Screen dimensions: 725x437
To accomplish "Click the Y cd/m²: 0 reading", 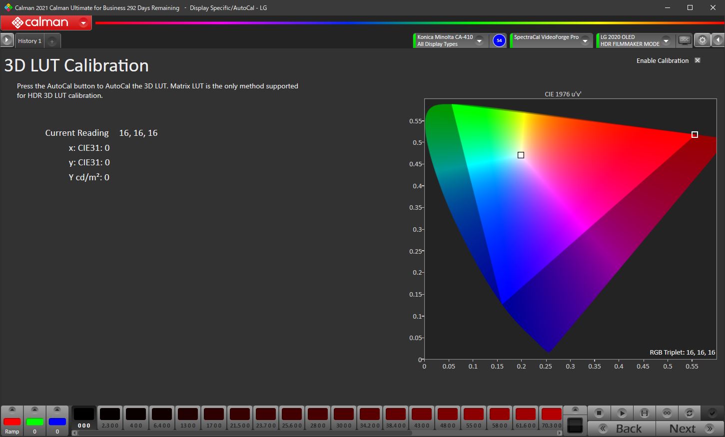I will 89,177.
